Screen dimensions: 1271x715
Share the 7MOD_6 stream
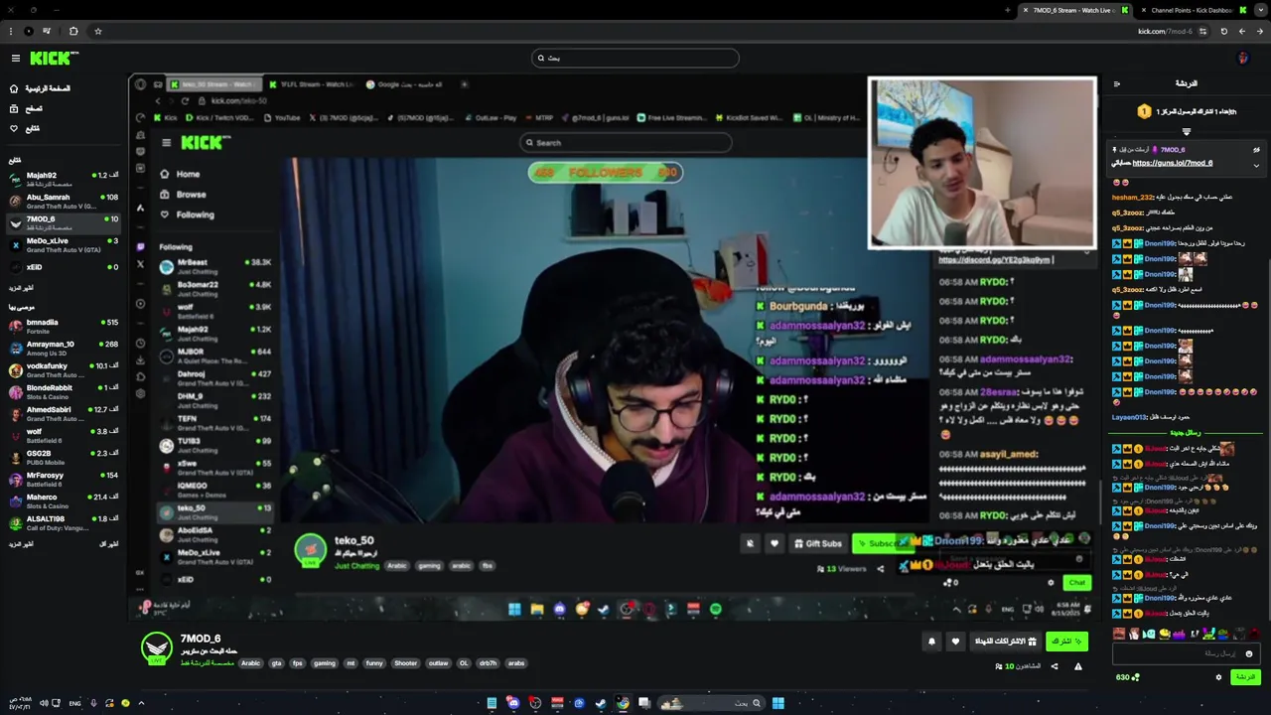coord(1055,666)
